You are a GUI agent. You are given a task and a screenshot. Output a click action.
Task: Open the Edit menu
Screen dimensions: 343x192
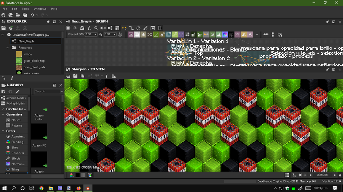tap(14, 9)
